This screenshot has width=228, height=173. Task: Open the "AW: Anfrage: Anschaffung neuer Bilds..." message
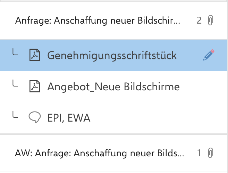click(100, 153)
